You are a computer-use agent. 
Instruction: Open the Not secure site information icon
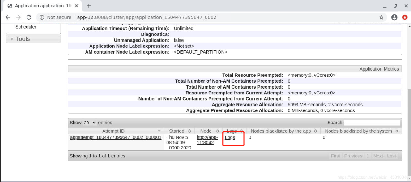pos(42,17)
